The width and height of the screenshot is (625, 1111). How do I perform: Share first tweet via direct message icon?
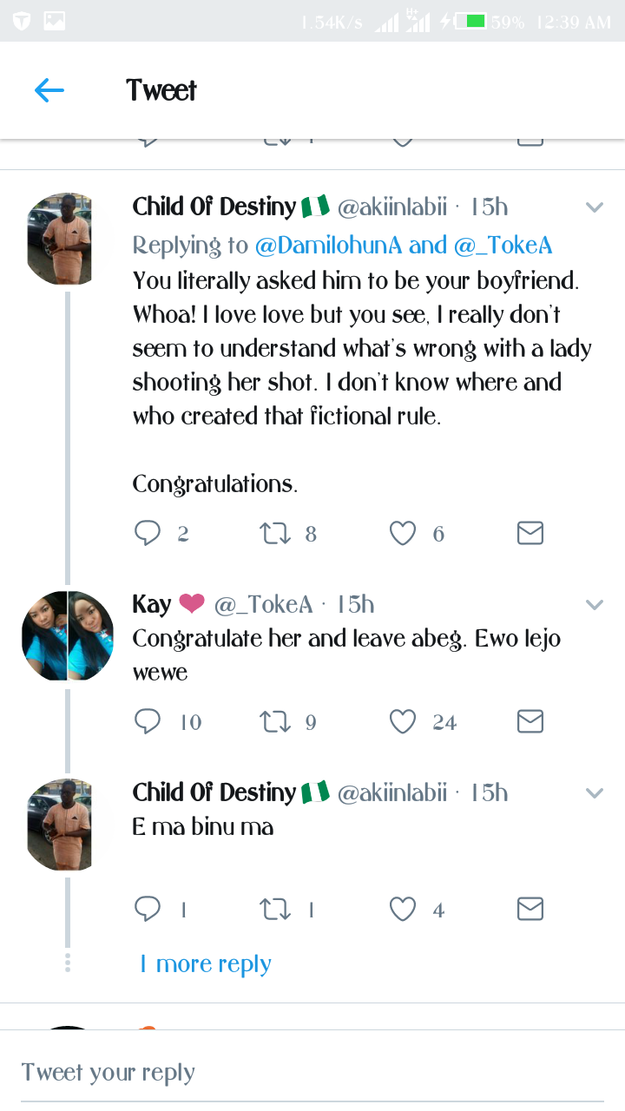pos(530,533)
